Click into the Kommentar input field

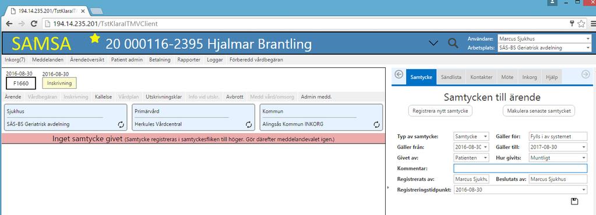click(520, 169)
